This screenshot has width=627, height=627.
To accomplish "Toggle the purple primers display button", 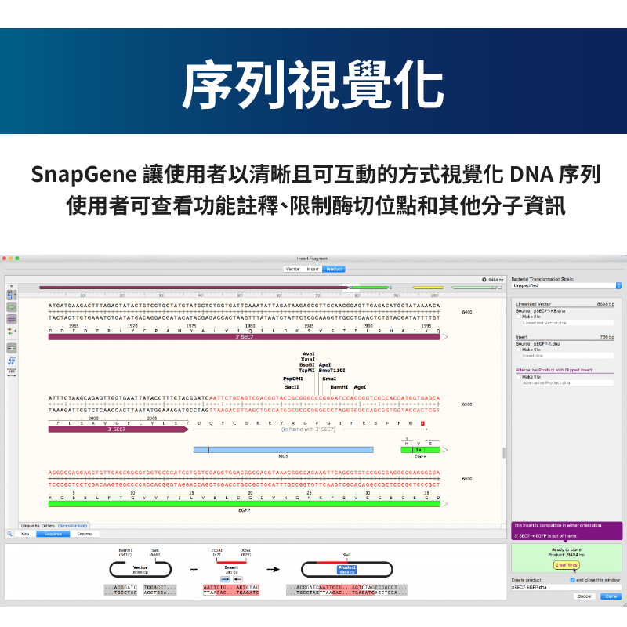I will point(12,319).
